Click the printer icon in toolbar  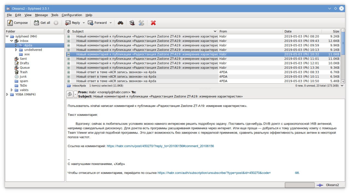click(x=132, y=23)
